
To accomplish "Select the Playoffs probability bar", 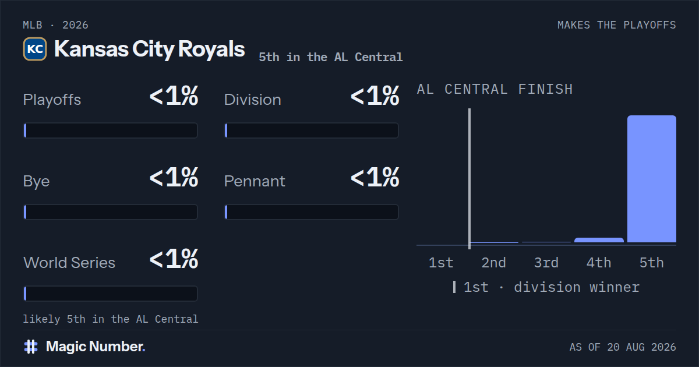I will click(x=111, y=130).
